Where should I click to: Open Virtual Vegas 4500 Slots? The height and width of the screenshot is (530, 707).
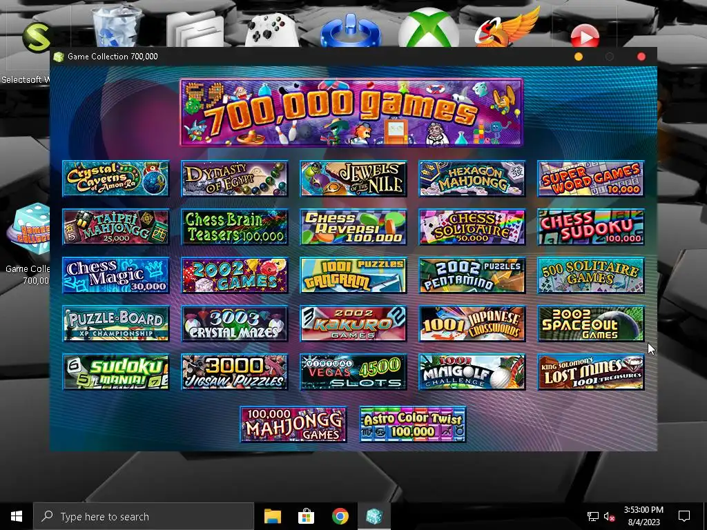[353, 372]
